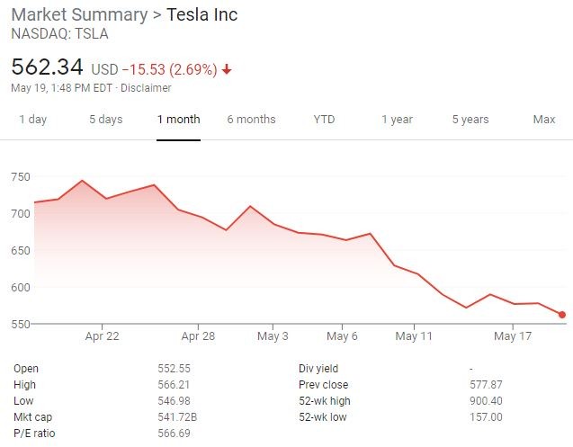The width and height of the screenshot is (573, 447).
Task: Open the Max time range
Action: [544, 120]
